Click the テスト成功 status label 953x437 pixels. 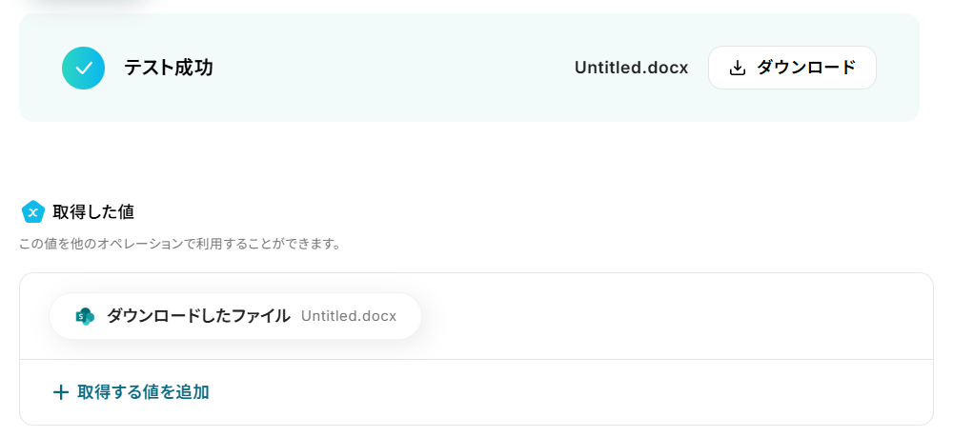168,68
